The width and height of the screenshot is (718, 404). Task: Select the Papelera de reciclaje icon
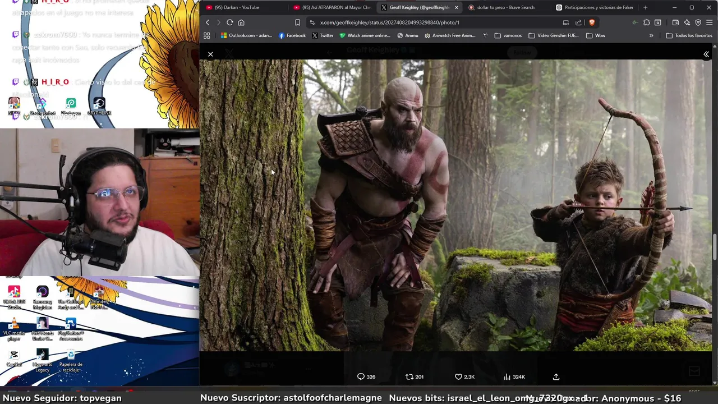pos(71,361)
